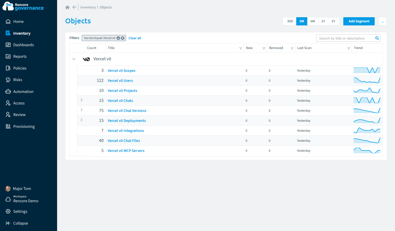The height and width of the screenshot is (231, 395).
Task: Open the New column filter icon
Action: pos(264,48)
